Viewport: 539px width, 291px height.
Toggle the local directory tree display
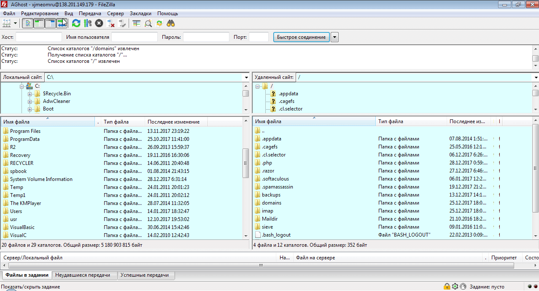[x=39, y=23]
